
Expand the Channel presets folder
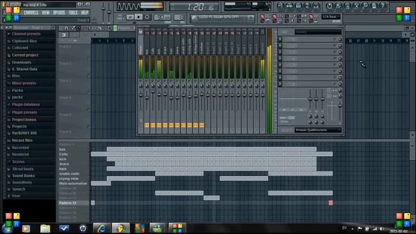(x=26, y=34)
